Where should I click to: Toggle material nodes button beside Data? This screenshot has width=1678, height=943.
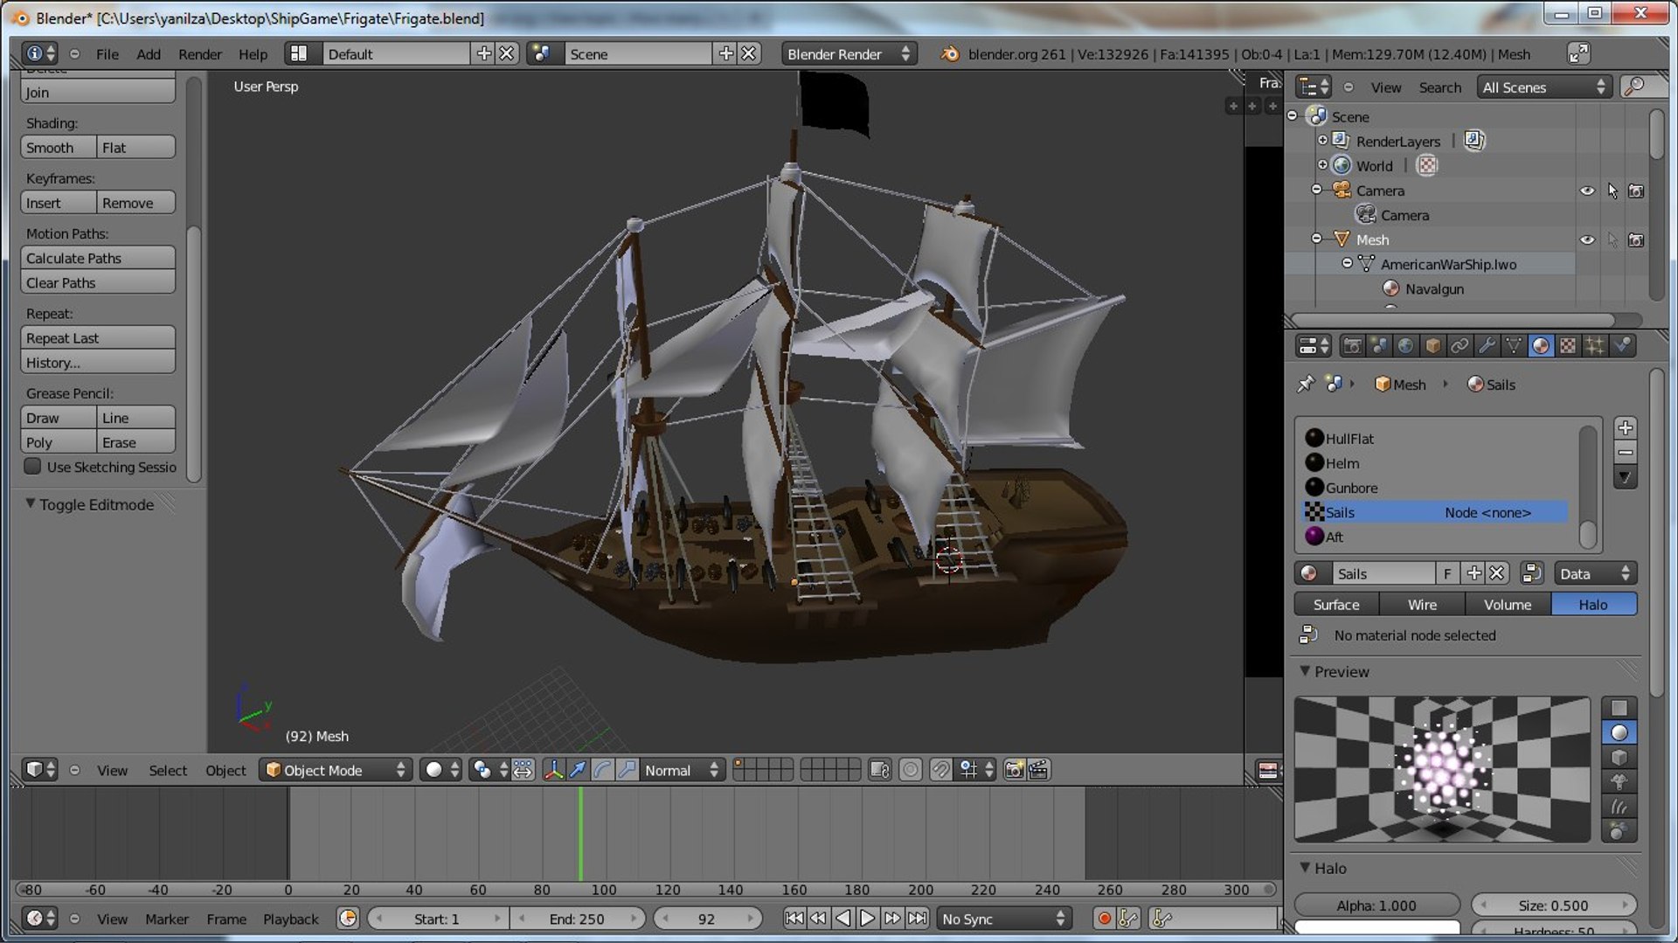(x=1531, y=573)
